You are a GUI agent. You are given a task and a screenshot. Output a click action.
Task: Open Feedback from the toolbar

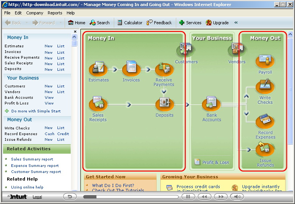[x=159, y=23]
